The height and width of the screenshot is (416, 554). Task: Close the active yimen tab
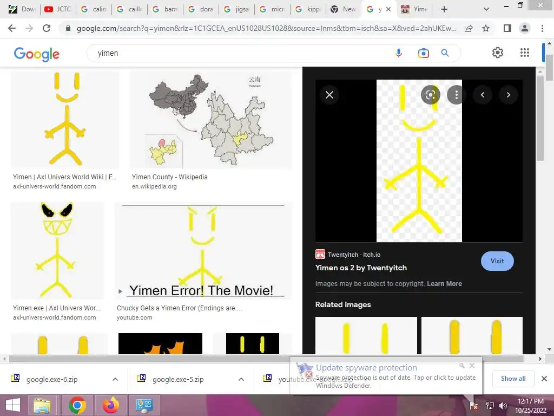point(388,10)
